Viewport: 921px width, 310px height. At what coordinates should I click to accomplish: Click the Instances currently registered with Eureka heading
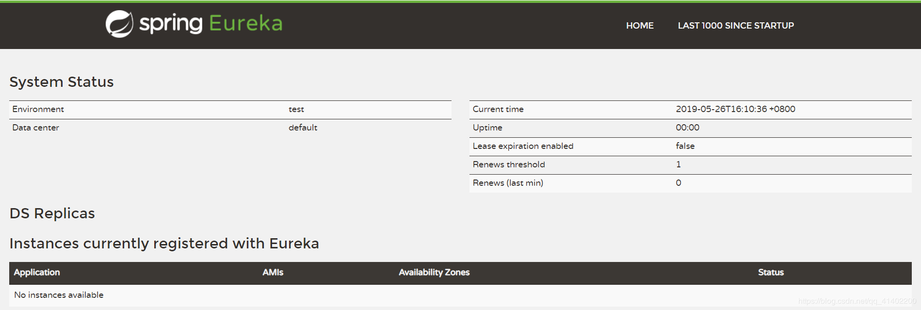pos(164,244)
